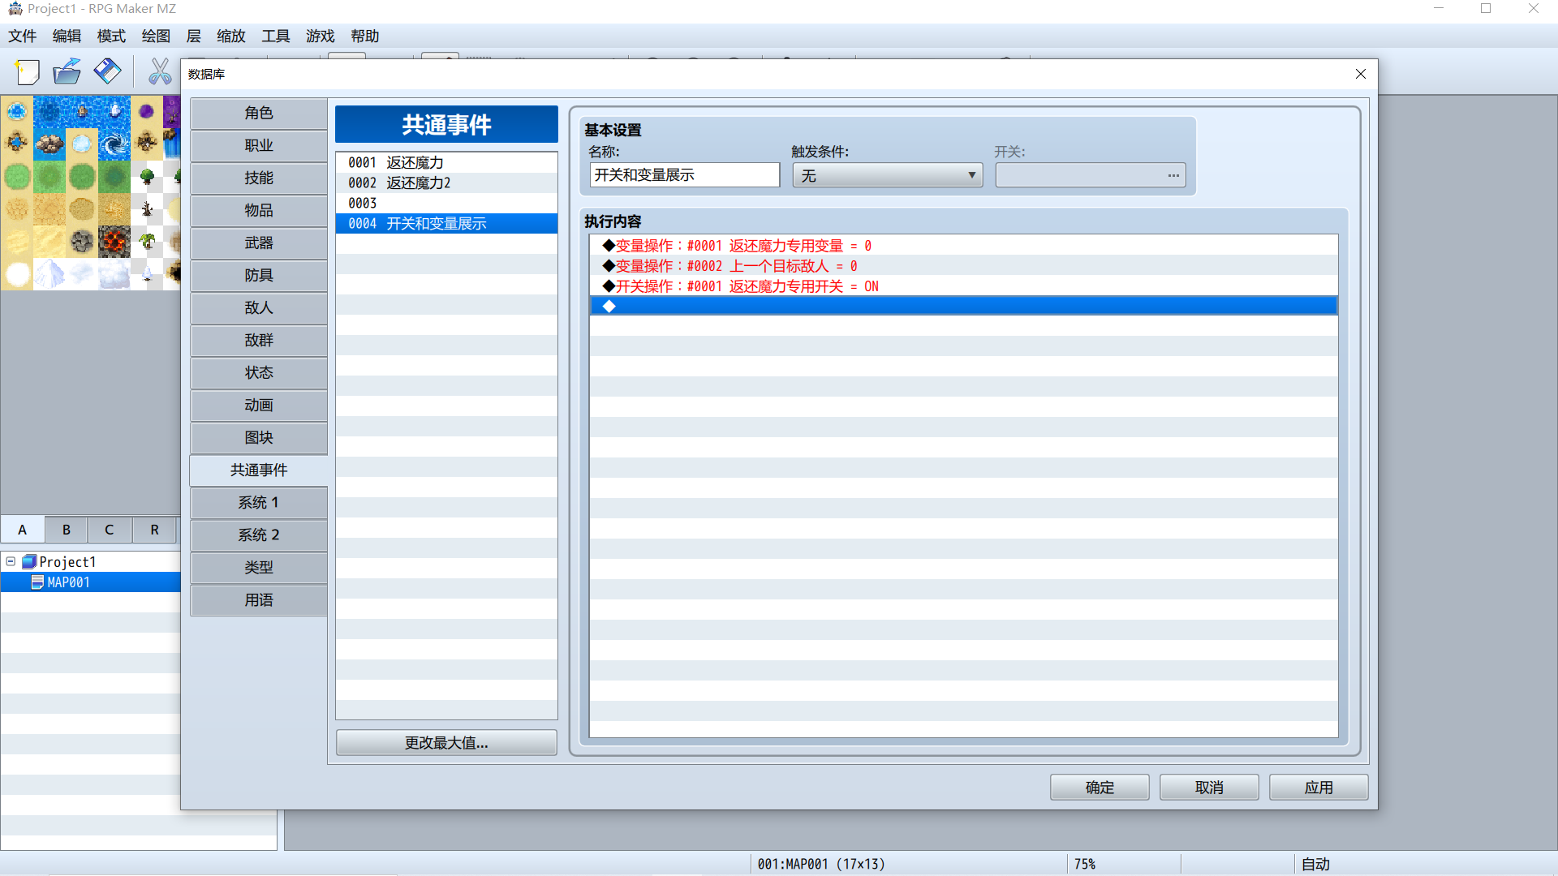Open the 工具 menu
The image size is (1558, 876).
(x=276, y=36)
